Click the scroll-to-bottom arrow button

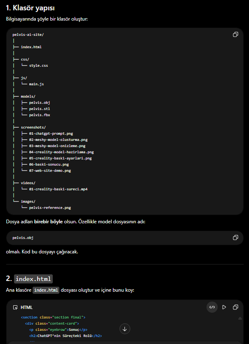(x=125, y=329)
